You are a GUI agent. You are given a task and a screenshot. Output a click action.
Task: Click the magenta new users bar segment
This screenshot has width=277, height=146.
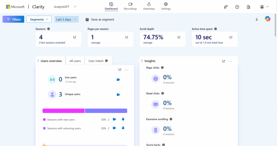[64, 111]
